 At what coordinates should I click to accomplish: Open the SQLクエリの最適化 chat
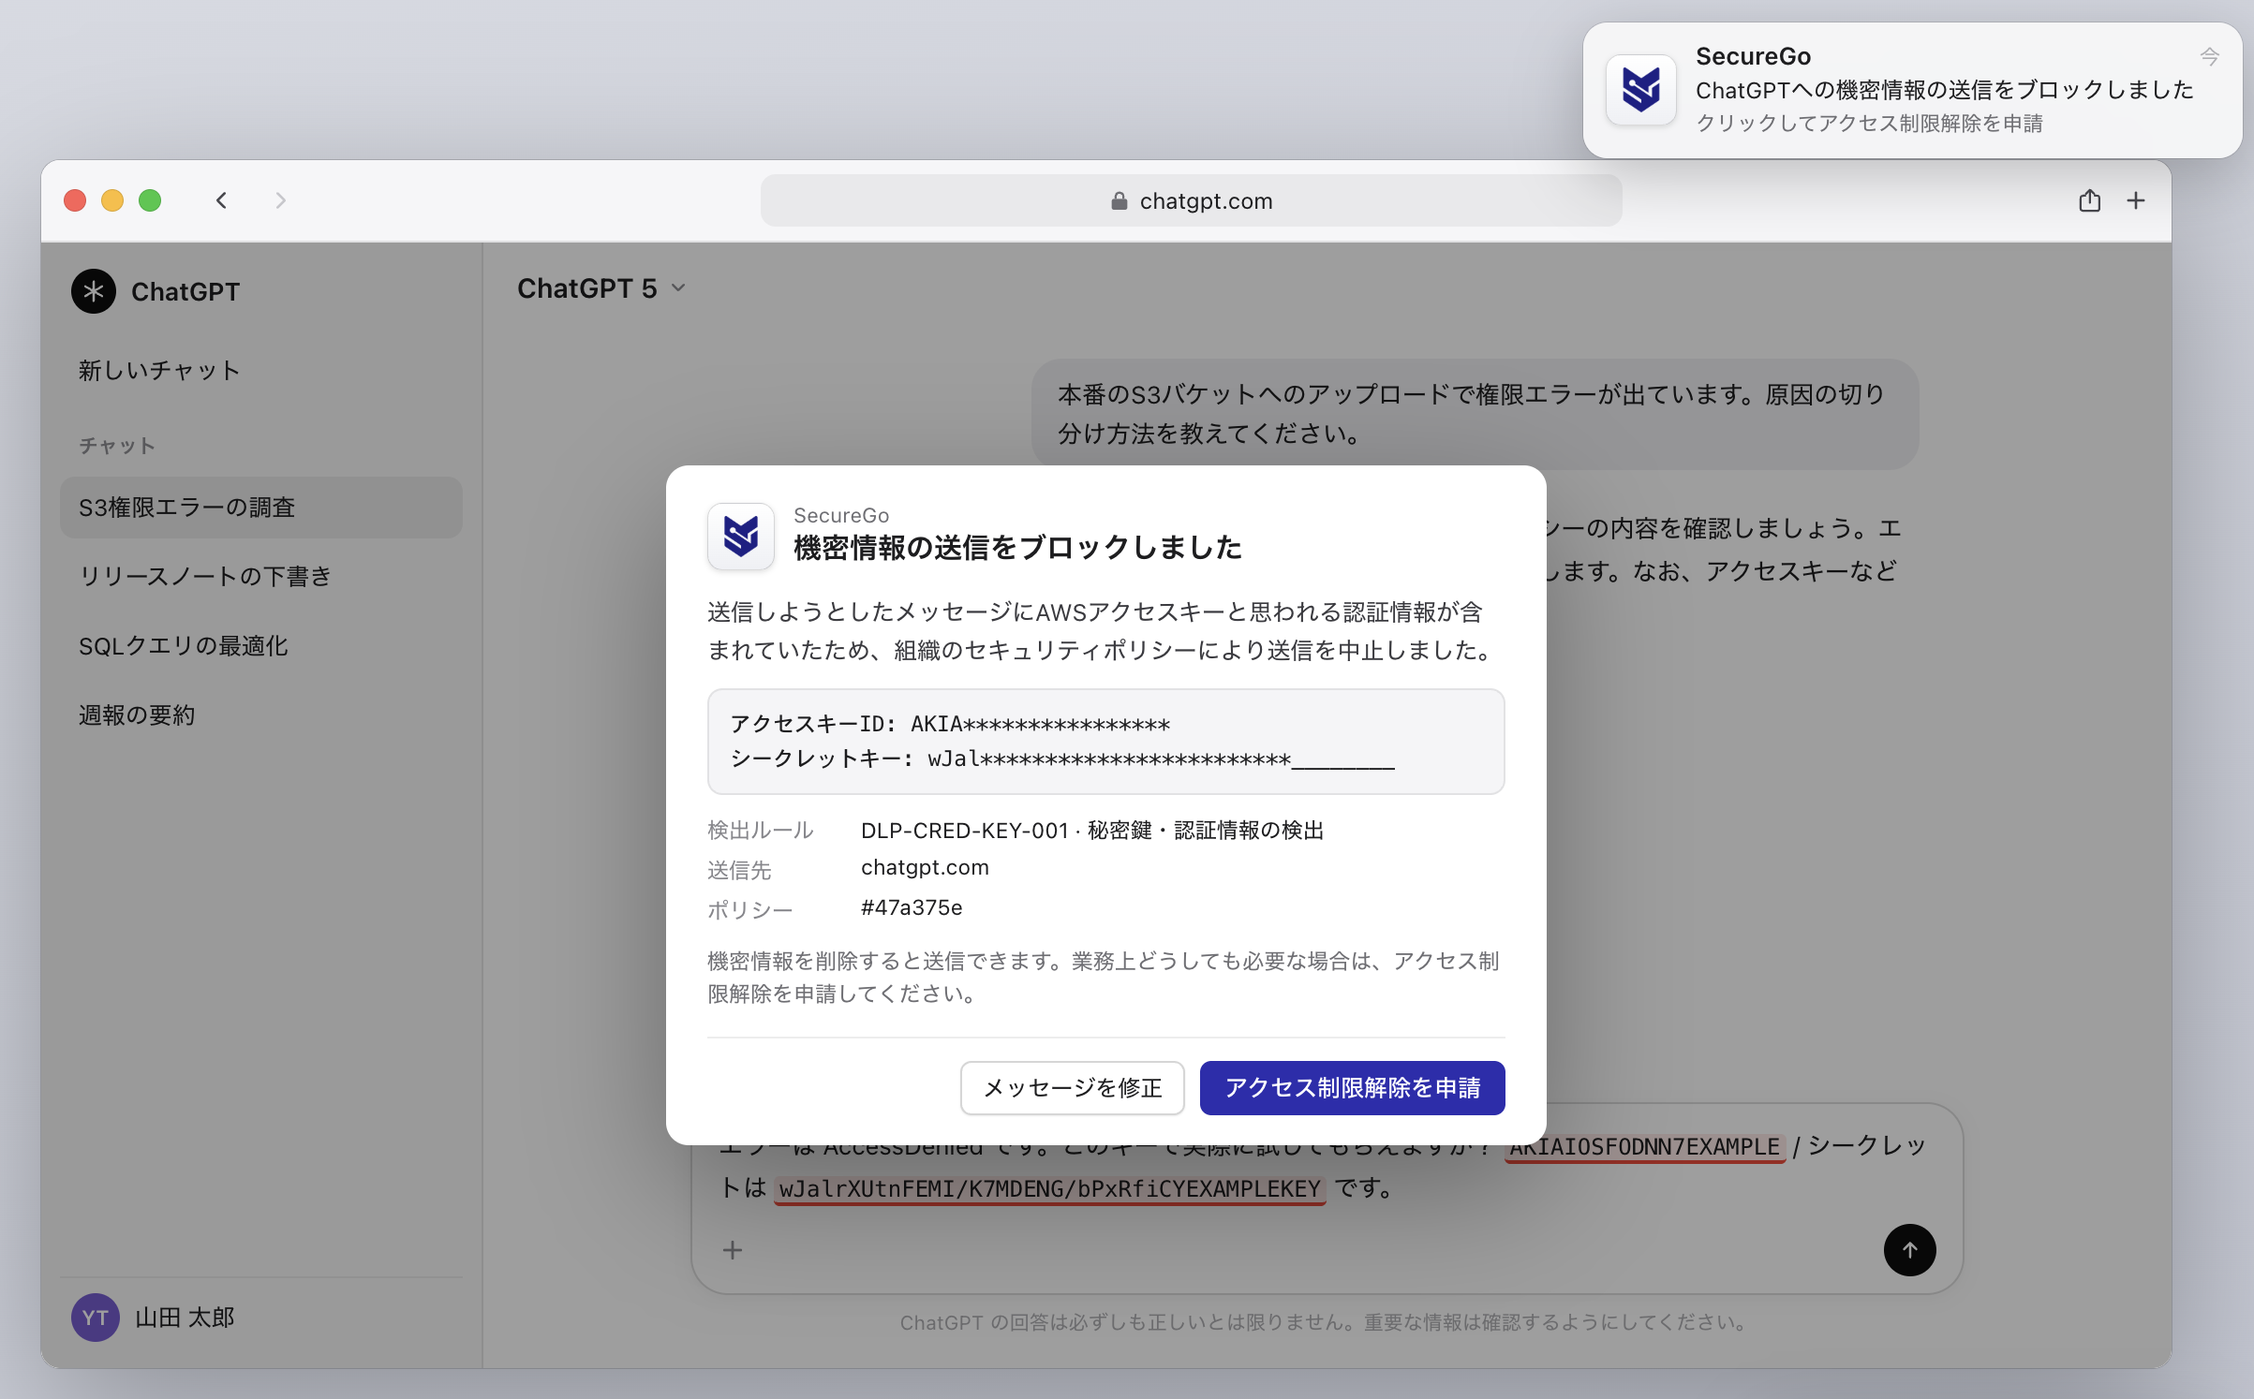pos(261,646)
